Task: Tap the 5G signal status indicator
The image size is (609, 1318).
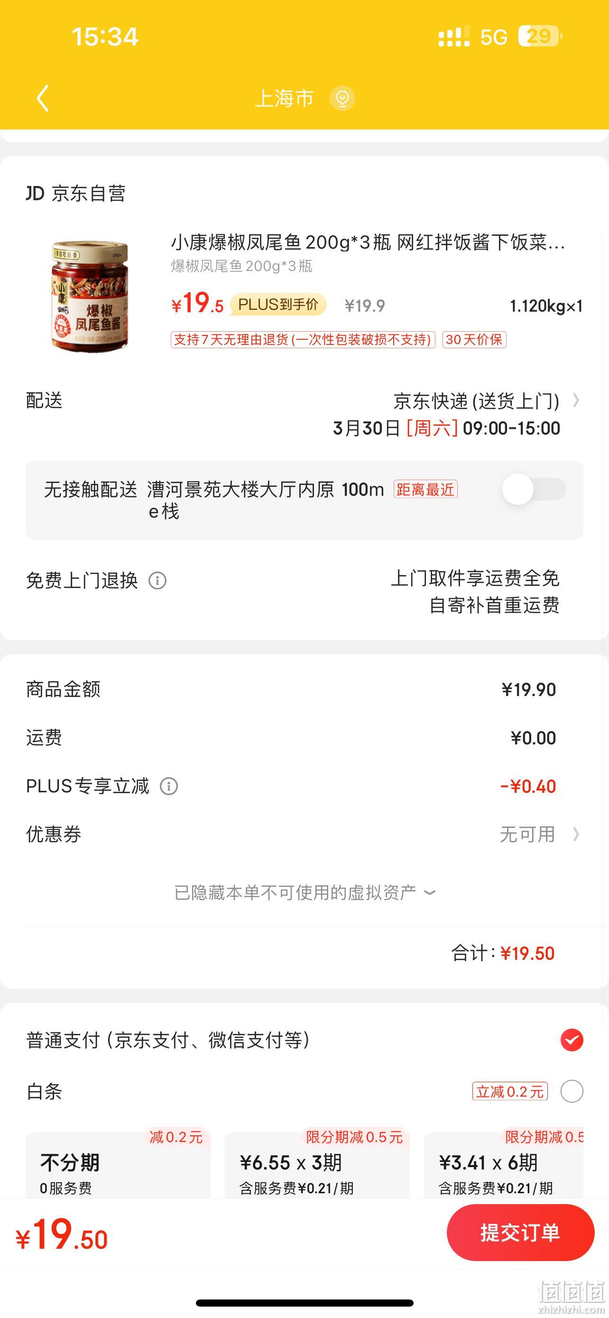Action: pos(493,37)
